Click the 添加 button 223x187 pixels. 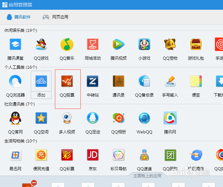(41, 95)
